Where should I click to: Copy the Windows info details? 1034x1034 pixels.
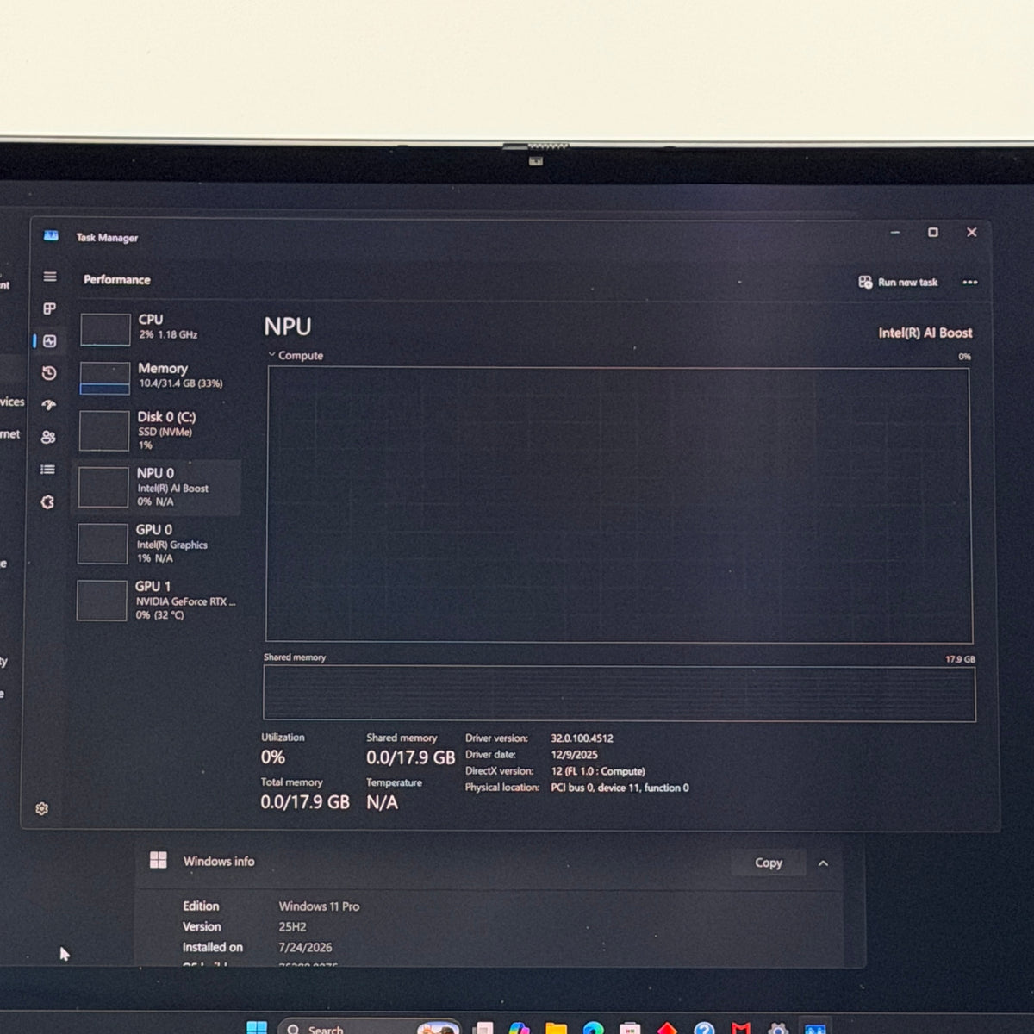(x=769, y=863)
